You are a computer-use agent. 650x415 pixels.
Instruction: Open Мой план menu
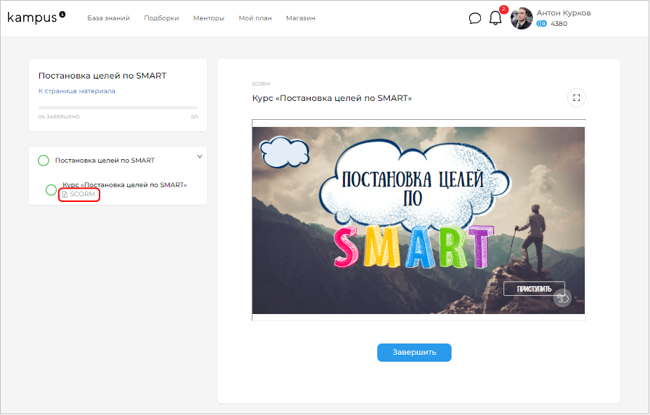pos(255,18)
